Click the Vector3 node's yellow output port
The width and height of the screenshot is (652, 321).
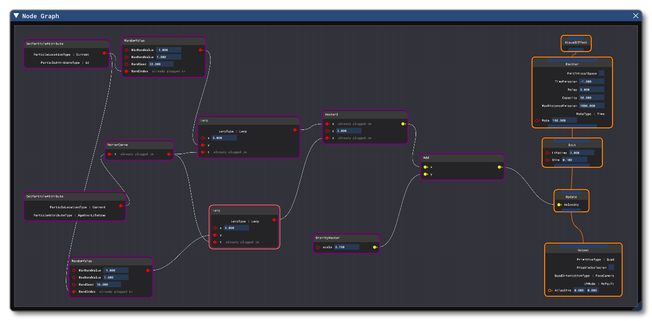click(402, 123)
